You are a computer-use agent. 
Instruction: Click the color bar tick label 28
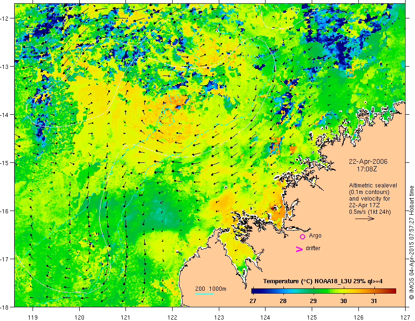pyautogui.click(x=283, y=301)
